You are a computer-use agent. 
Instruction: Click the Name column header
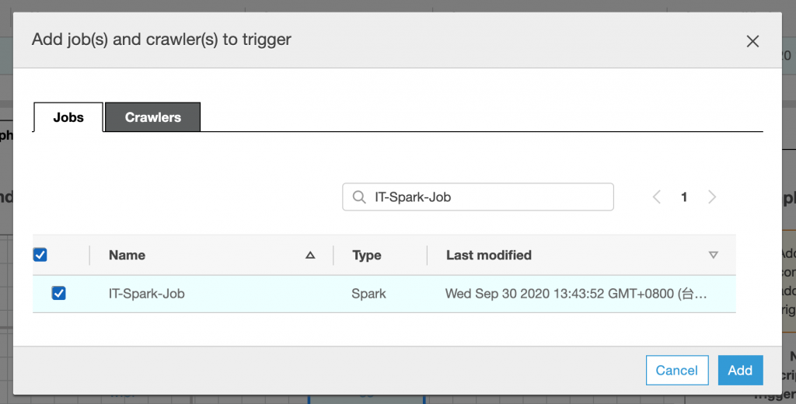(x=127, y=255)
